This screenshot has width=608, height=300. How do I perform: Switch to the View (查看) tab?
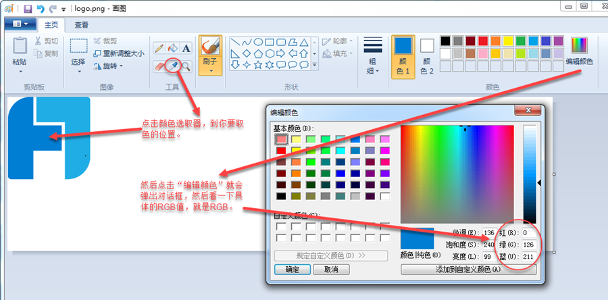click(82, 25)
